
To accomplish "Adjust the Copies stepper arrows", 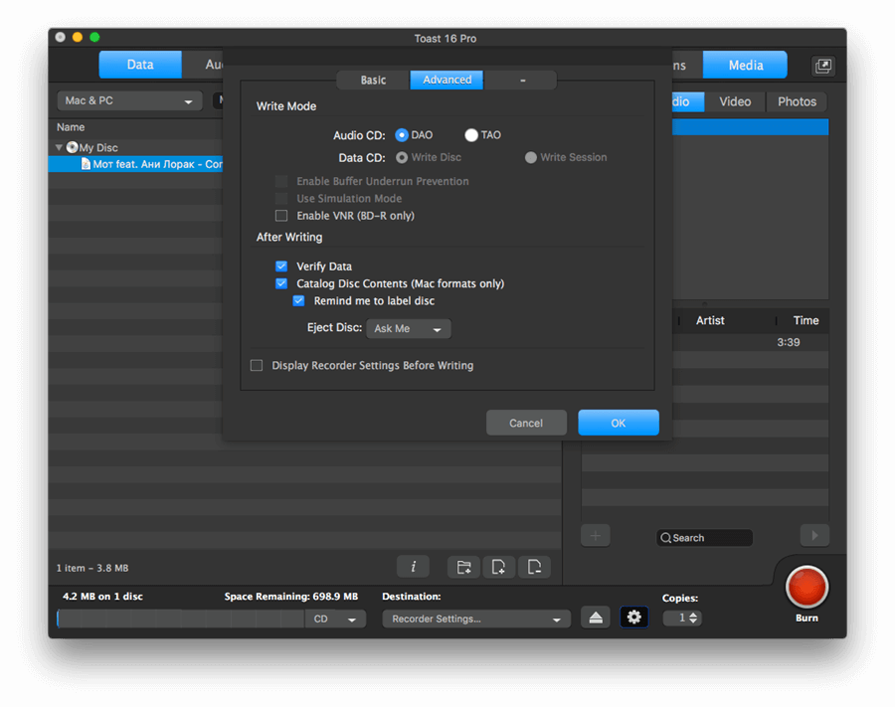I will pos(693,618).
